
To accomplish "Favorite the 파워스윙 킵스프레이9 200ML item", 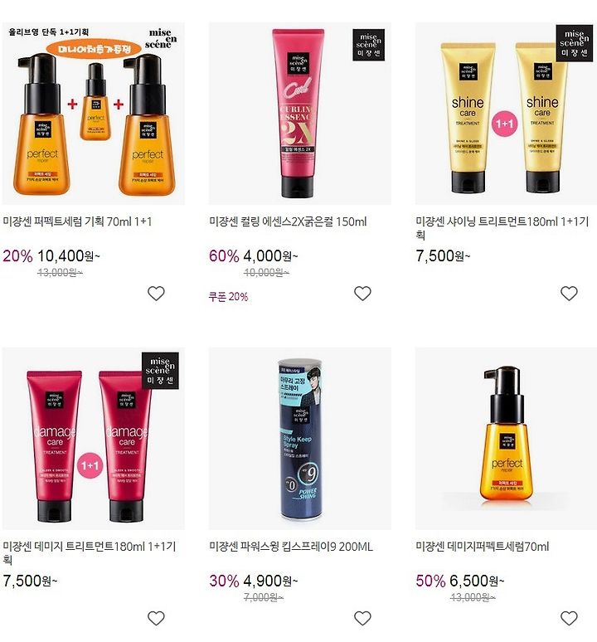I will [362, 618].
